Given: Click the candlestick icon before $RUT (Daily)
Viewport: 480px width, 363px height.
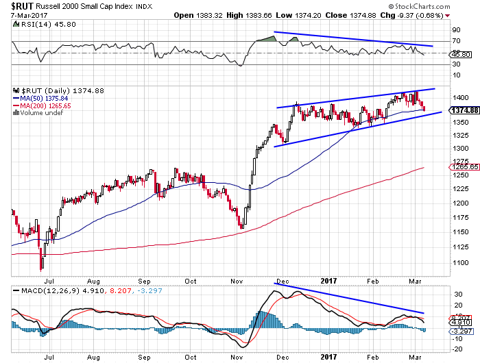Looking at the screenshot, I should pos(16,90).
